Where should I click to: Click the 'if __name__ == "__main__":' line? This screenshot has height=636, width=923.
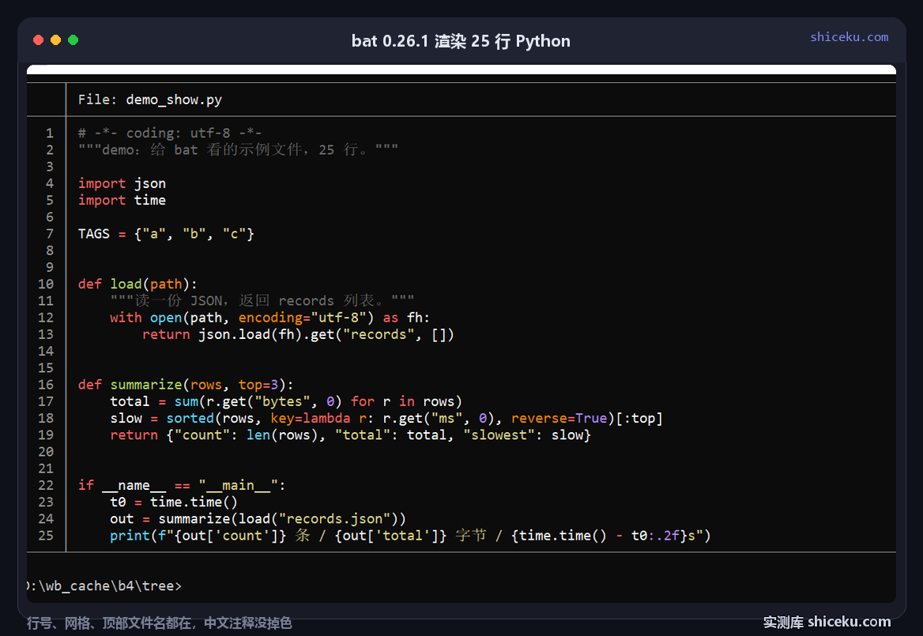tap(182, 485)
